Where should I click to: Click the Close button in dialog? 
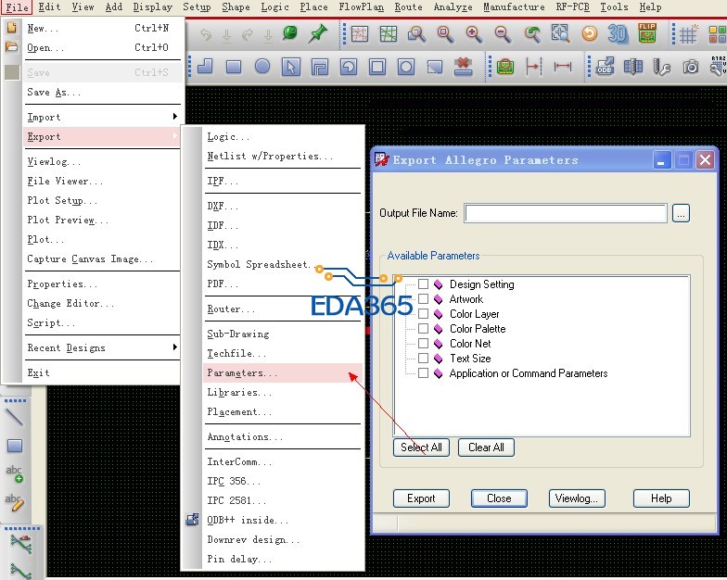click(x=499, y=498)
